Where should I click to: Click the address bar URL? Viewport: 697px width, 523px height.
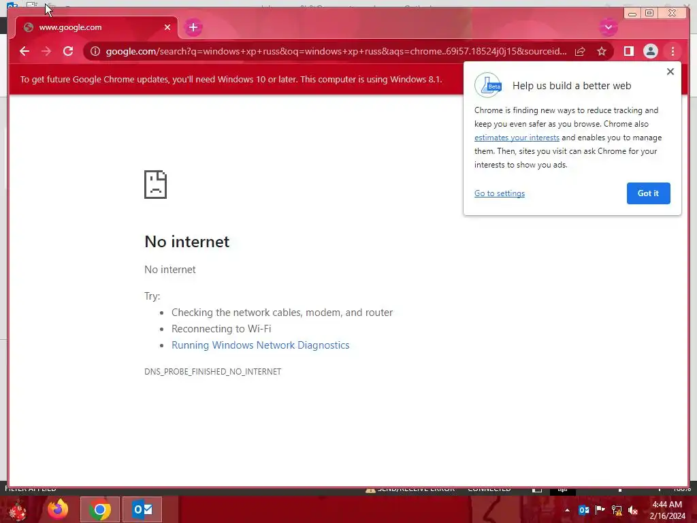[x=336, y=51]
